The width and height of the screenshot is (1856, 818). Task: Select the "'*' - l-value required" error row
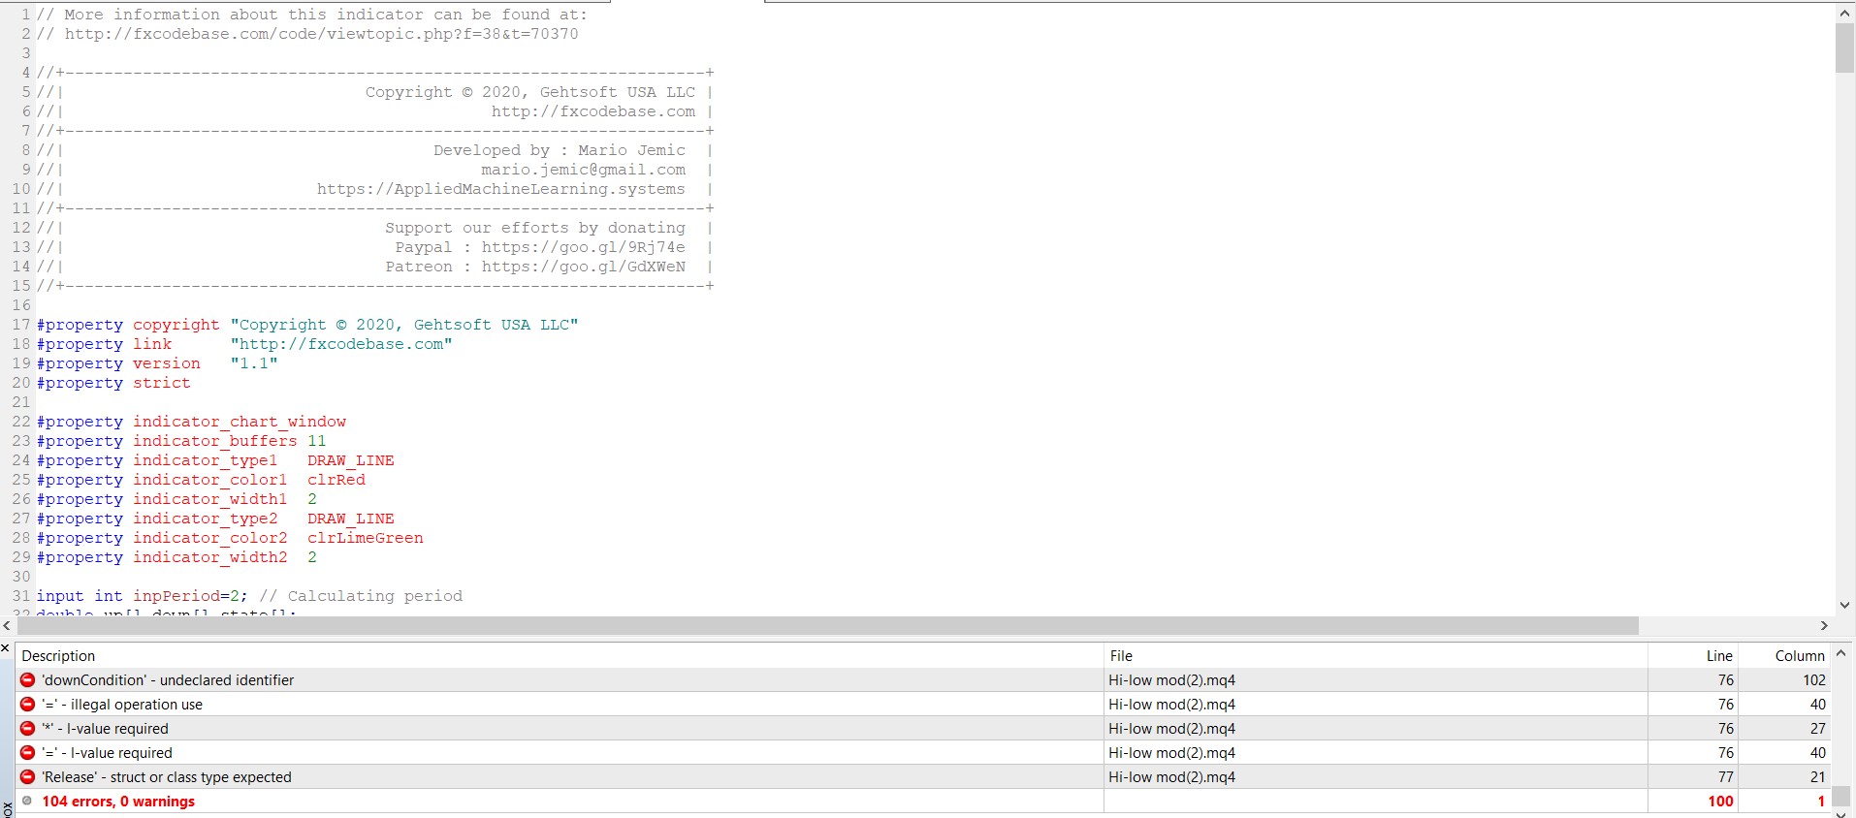pos(923,729)
